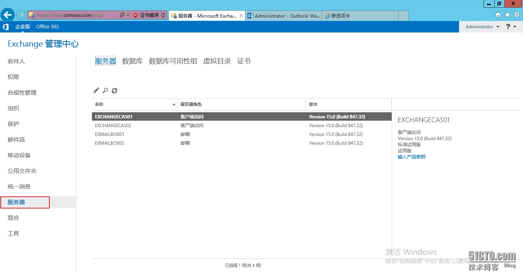523x278 pixels.
Task: Open the Administrator account dropdown
Action: point(481,26)
